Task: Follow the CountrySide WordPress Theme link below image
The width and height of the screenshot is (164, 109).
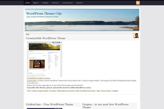Action: click(x=39, y=78)
